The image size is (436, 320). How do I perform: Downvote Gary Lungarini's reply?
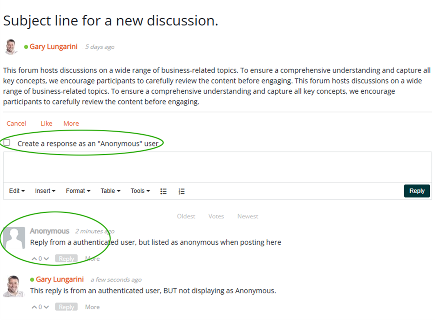click(x=46, y=307)
